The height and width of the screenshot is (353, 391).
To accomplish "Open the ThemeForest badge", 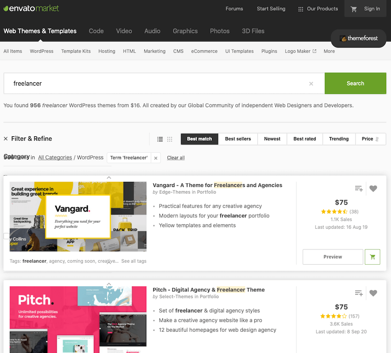I will tap(358, 38).
